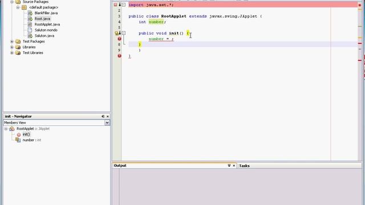Viewport: 365px width, 205px height.
Task: Collapse the <default package> node
Action: pyautogui.click(x=18, y=7)
